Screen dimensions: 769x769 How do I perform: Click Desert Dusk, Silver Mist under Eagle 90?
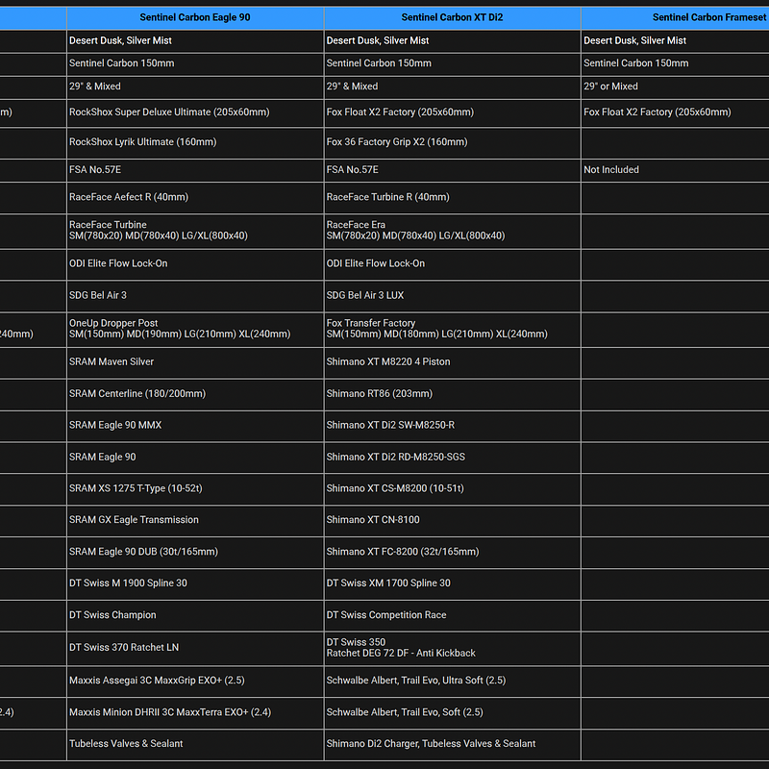pyautogui.click(x=195, y=41)
